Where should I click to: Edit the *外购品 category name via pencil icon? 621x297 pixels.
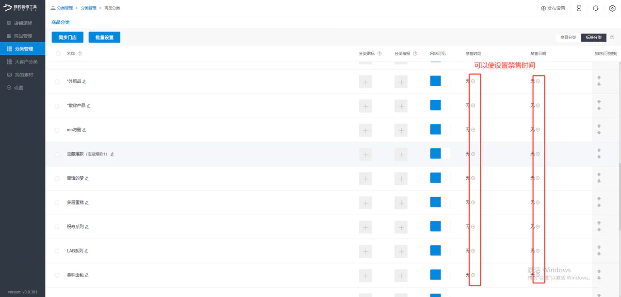tap(84, 81)
